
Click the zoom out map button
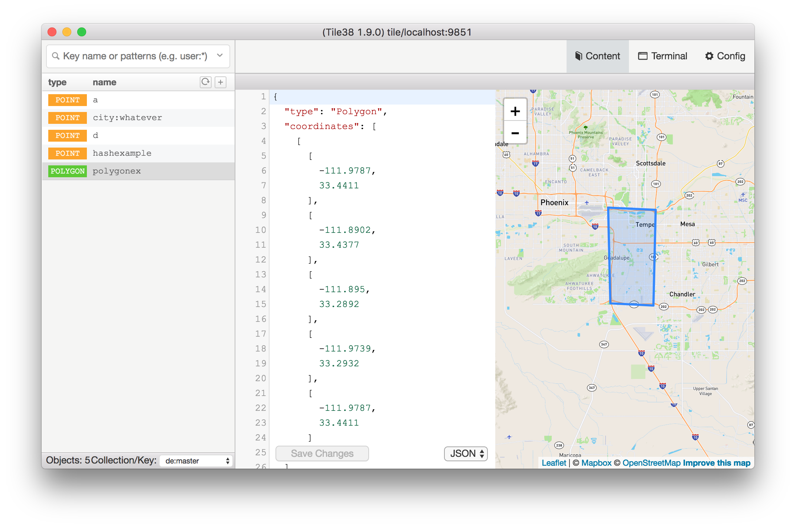click(515, 133)
